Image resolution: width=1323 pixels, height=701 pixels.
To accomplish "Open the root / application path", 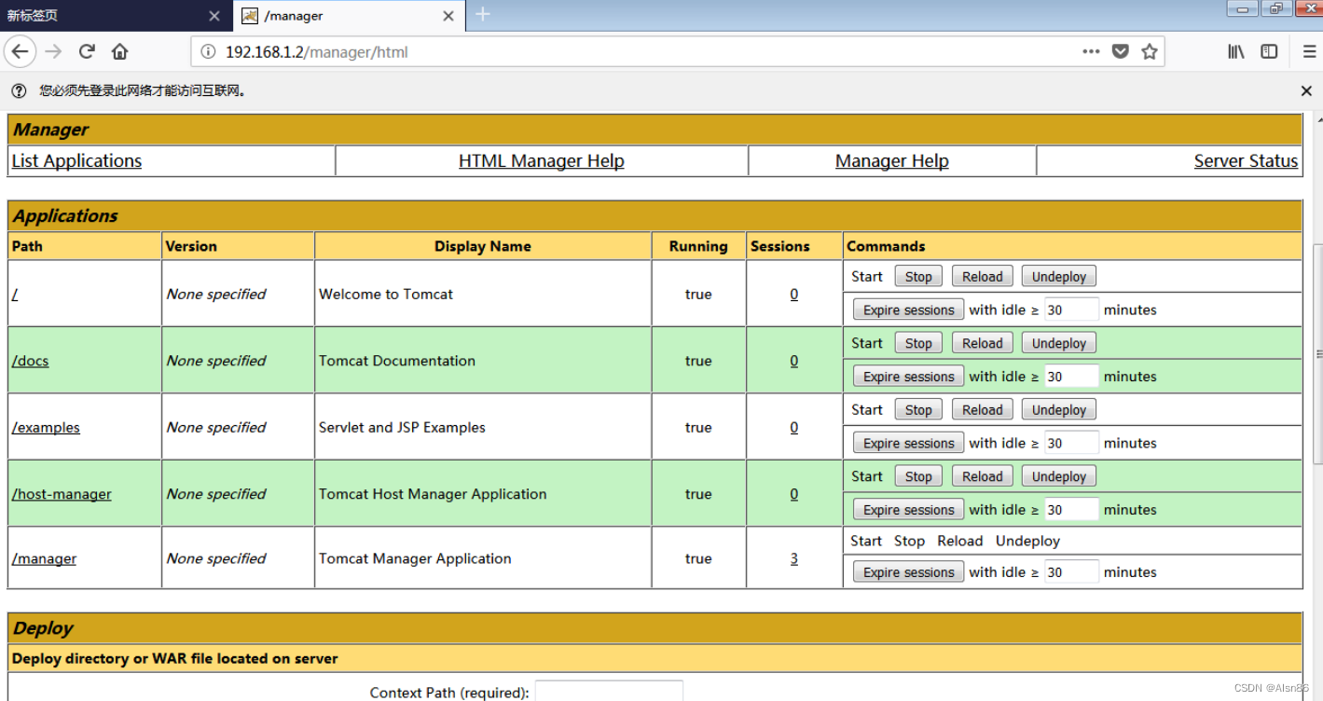I will pos(15,294).
